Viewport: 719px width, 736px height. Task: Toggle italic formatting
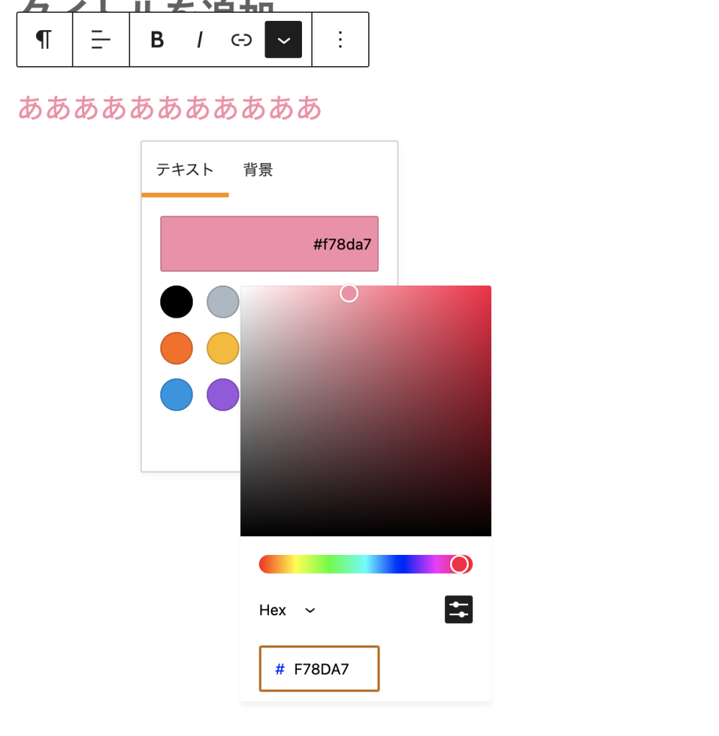pos(199,40)
